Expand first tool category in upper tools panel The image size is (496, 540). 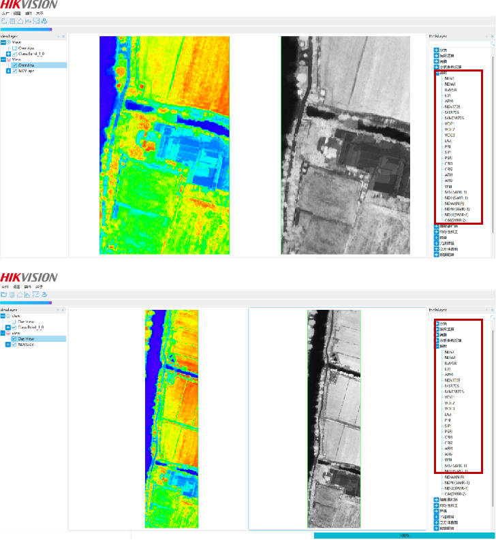(x=436, y=50)
